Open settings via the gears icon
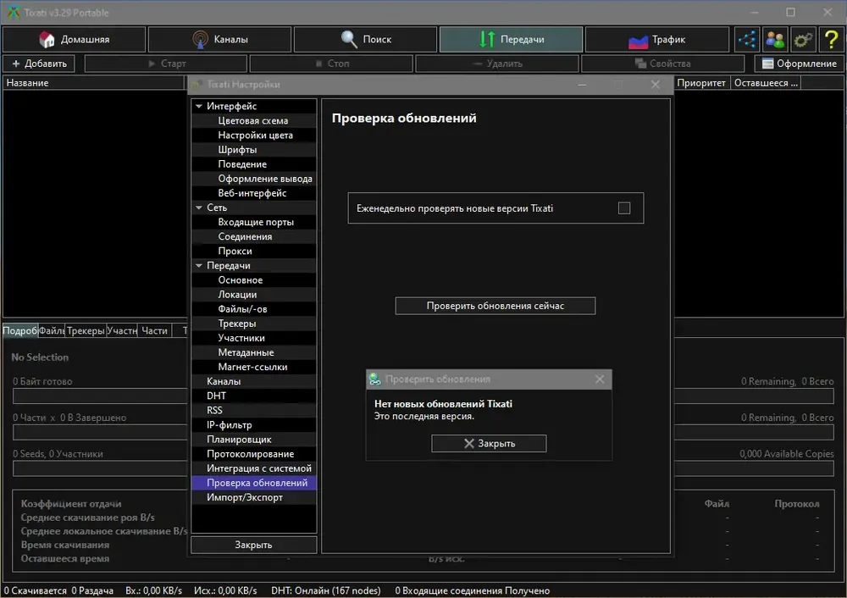 pyautogui.click(x=803, y=40)
